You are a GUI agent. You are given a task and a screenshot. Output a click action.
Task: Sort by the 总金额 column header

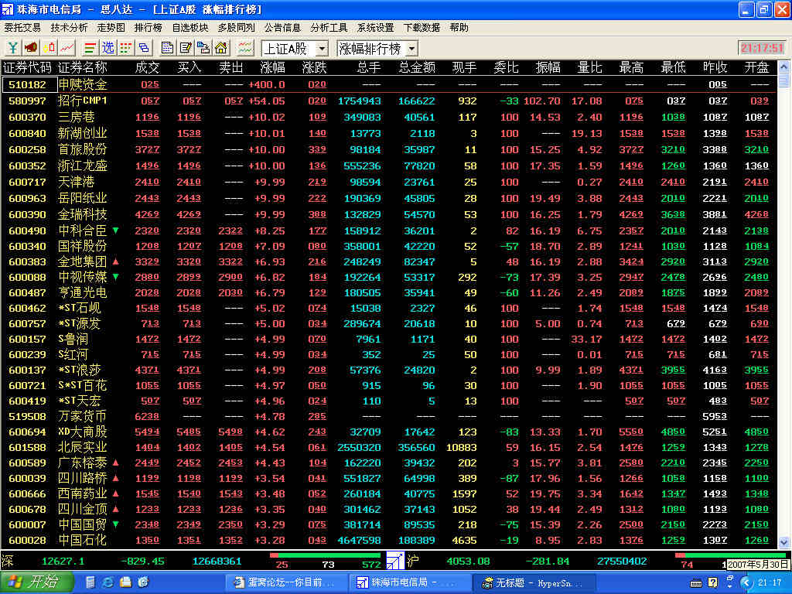tap(417, 67)
